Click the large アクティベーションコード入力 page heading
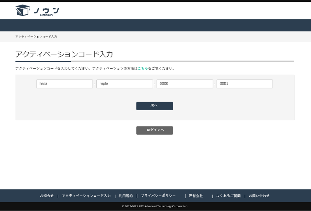 click(64, 54)
